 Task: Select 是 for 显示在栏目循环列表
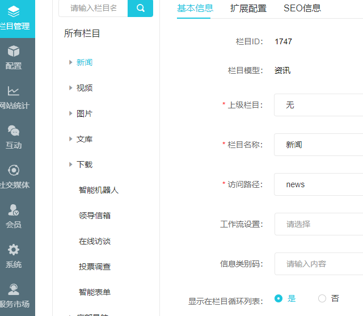coord(278,298)
